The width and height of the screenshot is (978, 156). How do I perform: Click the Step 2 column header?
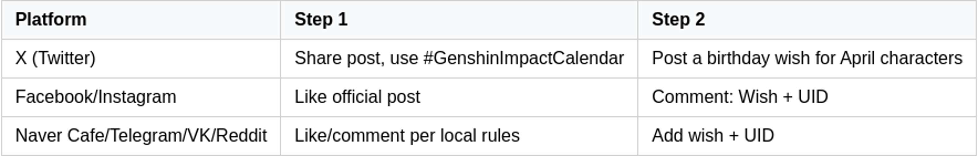point(678,19)
